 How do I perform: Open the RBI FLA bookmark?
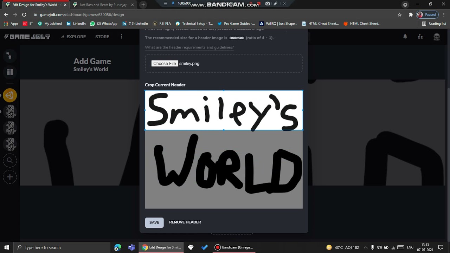pyautogui.click(x=162, y=24)
